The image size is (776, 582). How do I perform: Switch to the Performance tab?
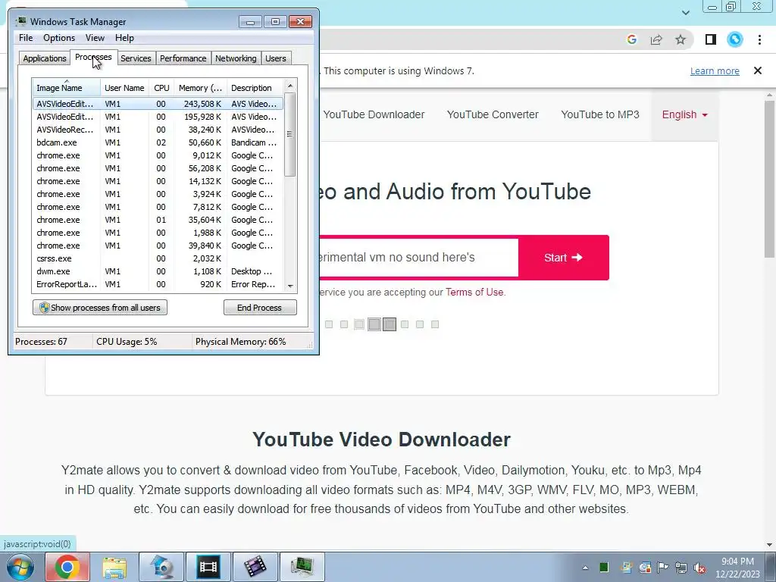click(183, 58)
